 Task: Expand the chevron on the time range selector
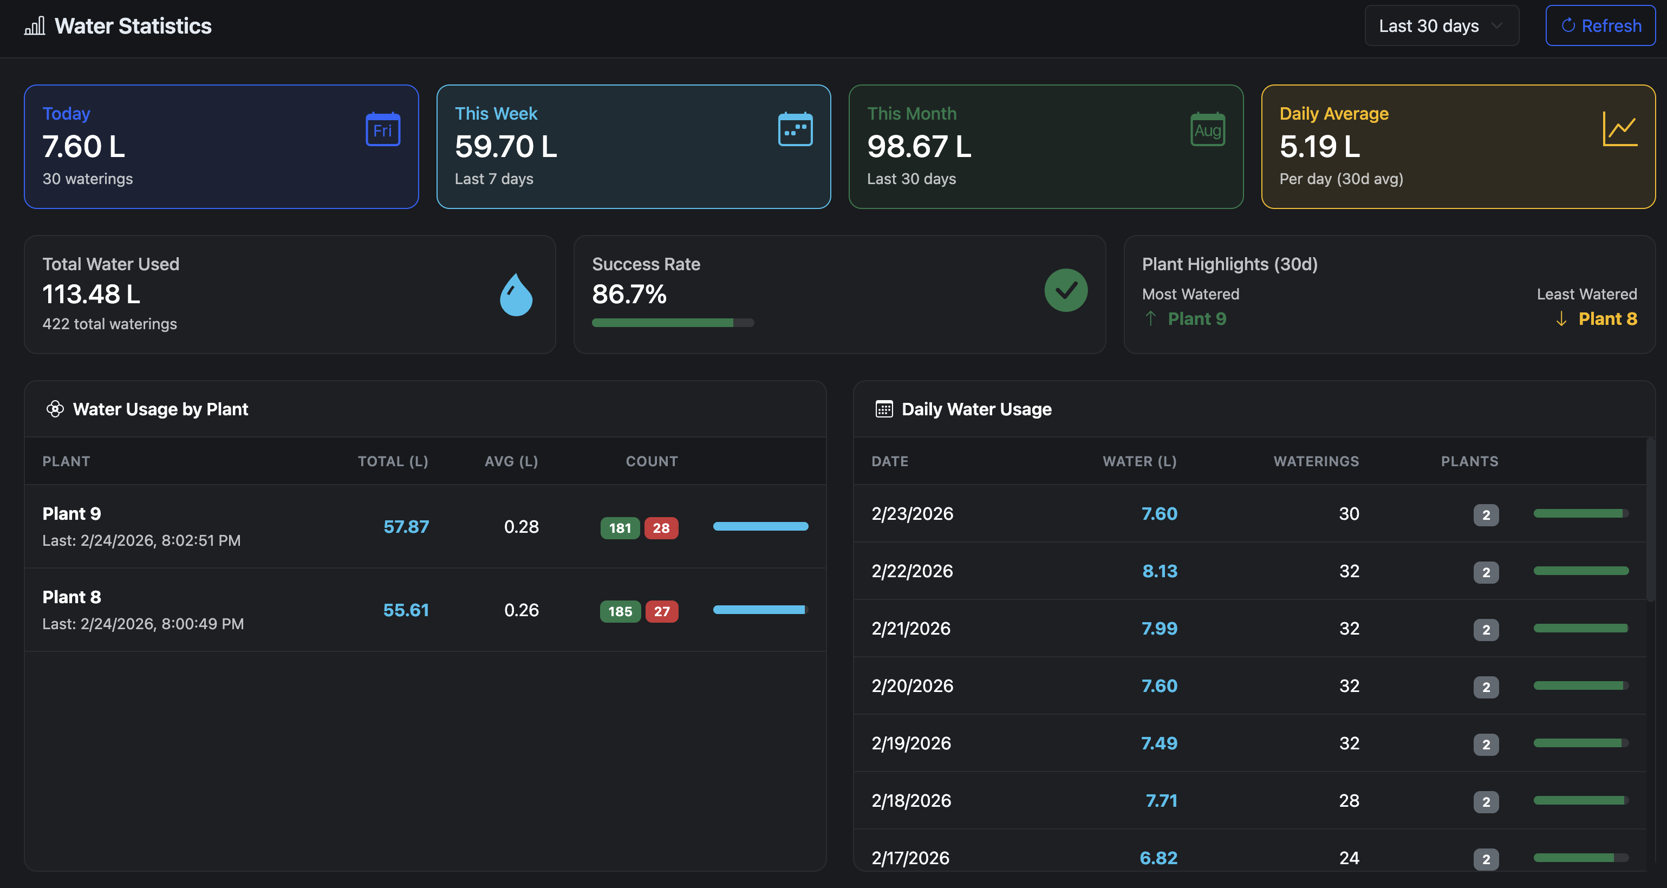coord(1498,26)
